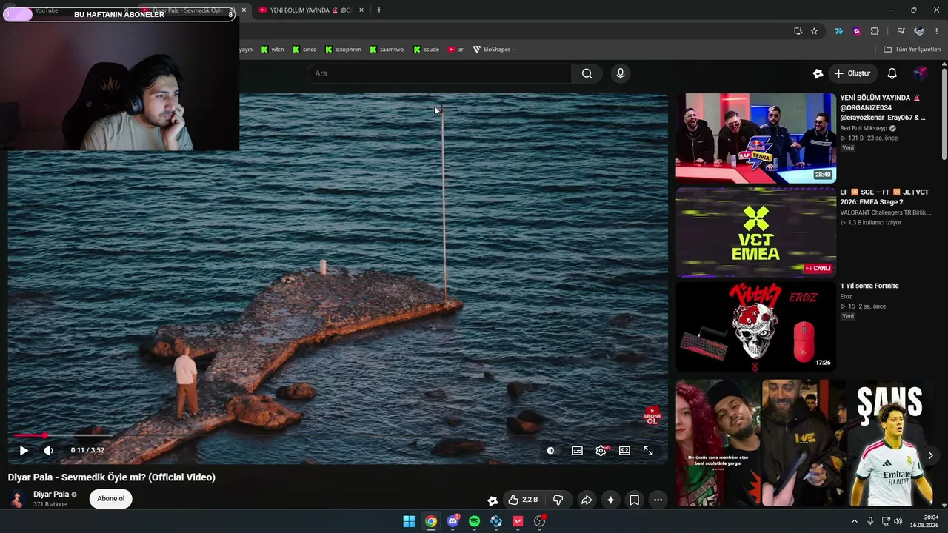
Task: Show next Shorts with the right chevron
Action: [930, 455]
